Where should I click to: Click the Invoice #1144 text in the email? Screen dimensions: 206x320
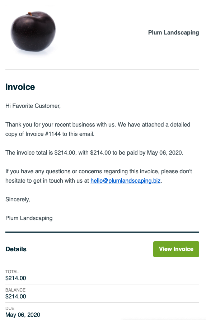coord(43,134)
